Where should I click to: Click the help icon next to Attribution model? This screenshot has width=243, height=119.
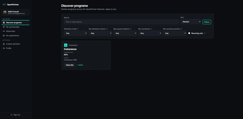point(78,29)
